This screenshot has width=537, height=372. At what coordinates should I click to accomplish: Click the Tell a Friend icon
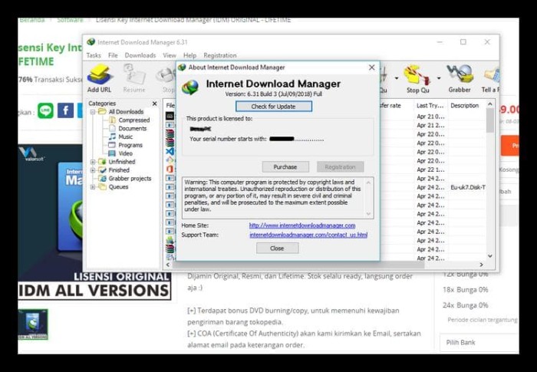click(x=491, y=78)
